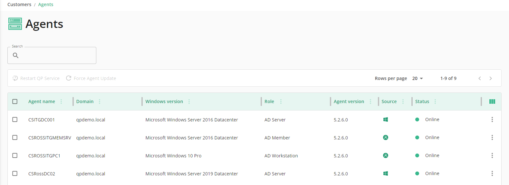This screenshot has height=185, width=509.
Task: Open the Rows per page dropdown
Action: point(418,78)
